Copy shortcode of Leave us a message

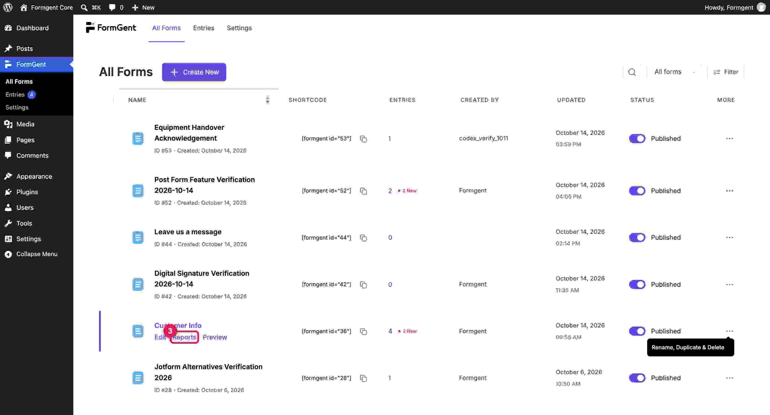point(363,238)
